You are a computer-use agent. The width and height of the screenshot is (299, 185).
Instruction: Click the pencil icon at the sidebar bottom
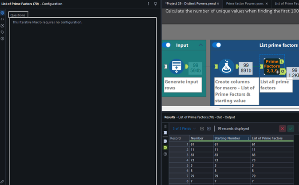click(2, 181)
